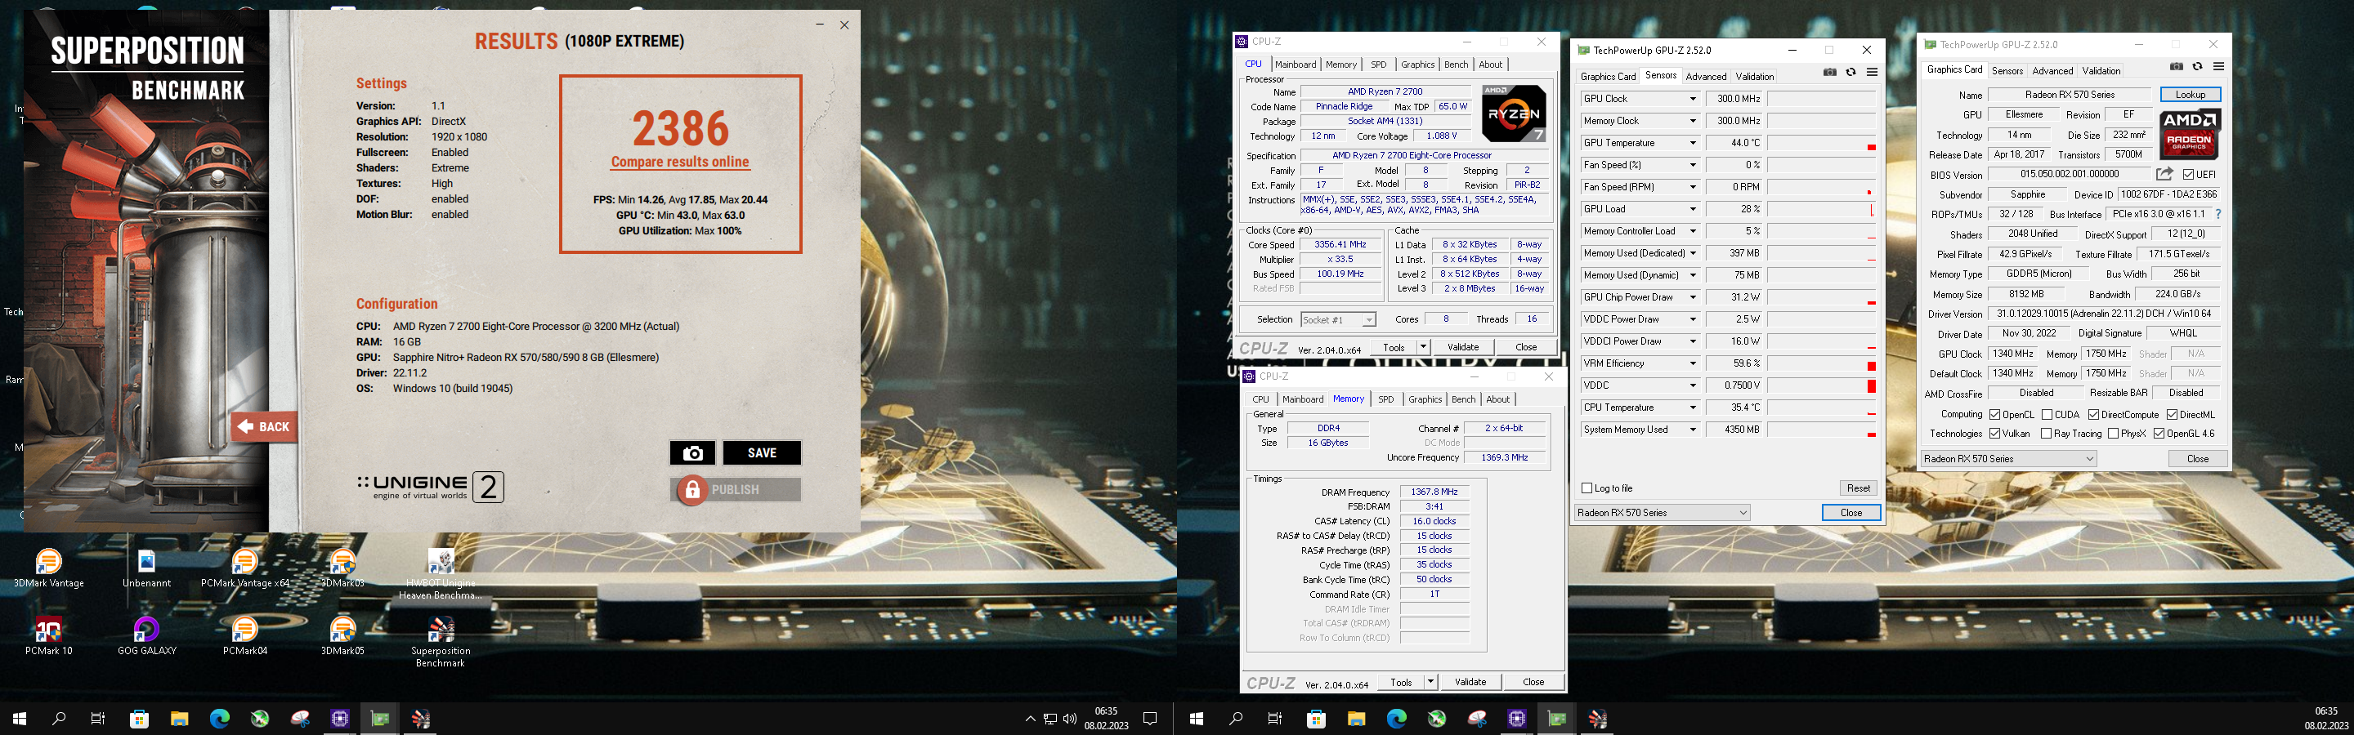Toggle the CUDA checkbox
Image resolution: width=2354 pixels, height=735 pixels.
[2047, 415]
